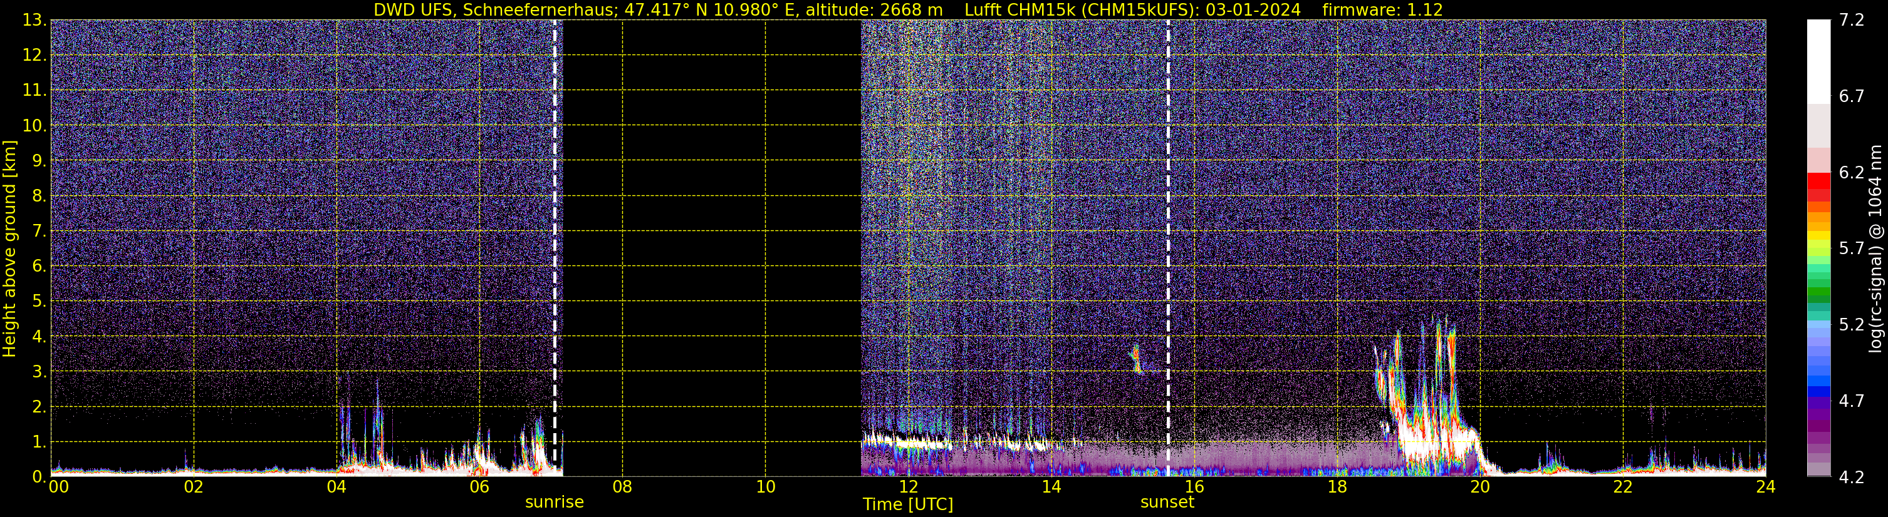Click the 'Height above ground [km]' axis label
Screen dimensions: 1888x517
pos(9,249)
